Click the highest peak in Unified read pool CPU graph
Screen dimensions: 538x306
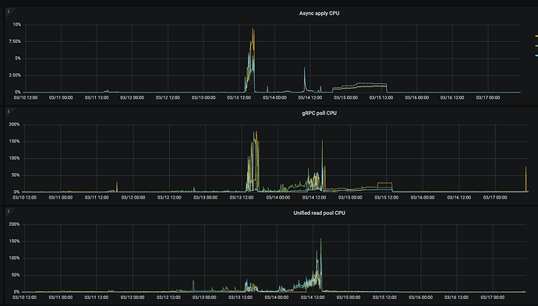pyautogui.click(x=320, y=240)
